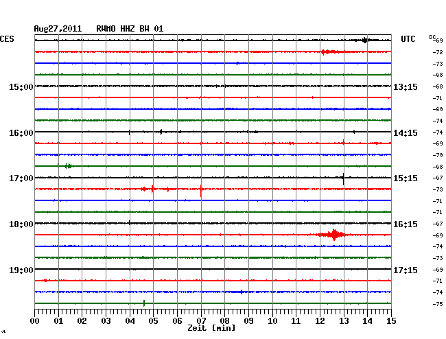This screenshot has height=339, width=446.
Task: Click minute tick label 07
Action: pos(201,320)
